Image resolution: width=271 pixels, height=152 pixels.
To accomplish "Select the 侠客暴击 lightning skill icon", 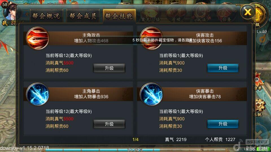I will 151,94.
